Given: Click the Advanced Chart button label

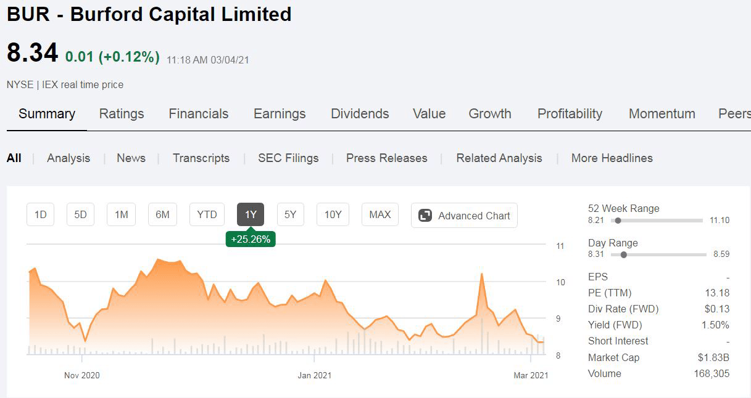Looking at the screenshot, I should [x=474, y=216].
